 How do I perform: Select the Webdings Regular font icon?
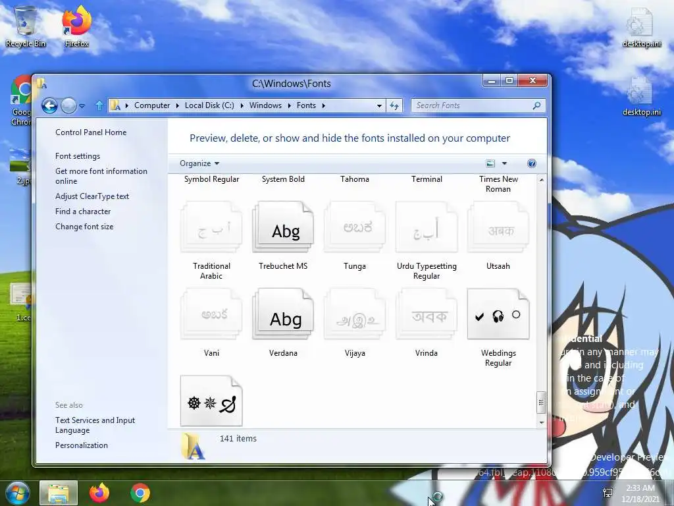pos(498,314)
